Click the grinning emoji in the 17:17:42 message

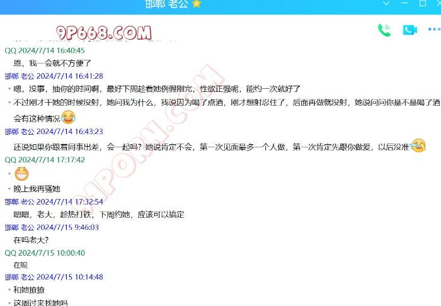point(21,174)
